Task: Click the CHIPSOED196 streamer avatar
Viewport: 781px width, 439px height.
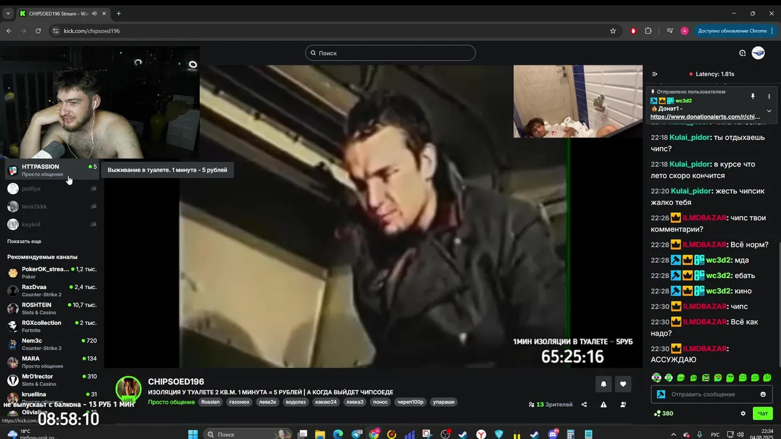Action: [129, 389]
